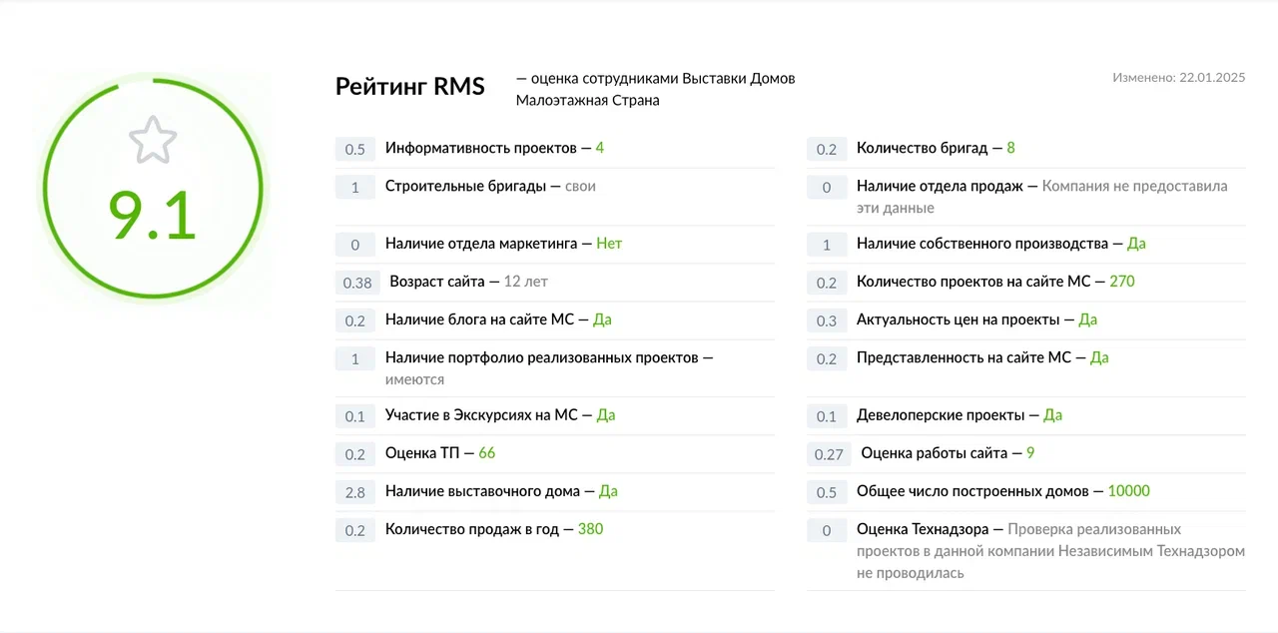Click the 0 badge next to Наличие отдела продаж
1278x633 pixels.
tap(827, 187)
